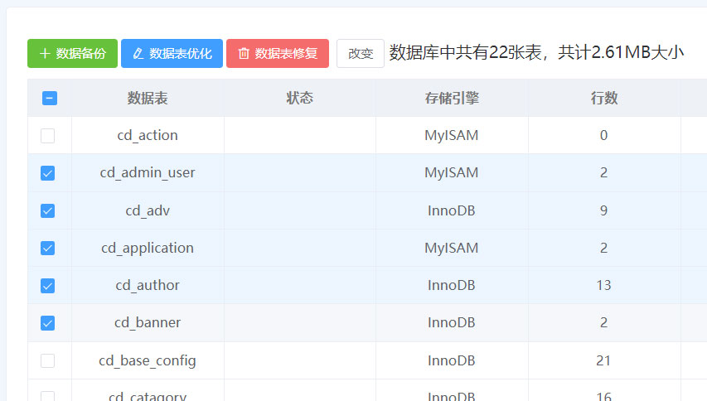Click MyISAM engine in cd_application row
Viewport: 707px width, 401px height.
(x=452, y=249)
